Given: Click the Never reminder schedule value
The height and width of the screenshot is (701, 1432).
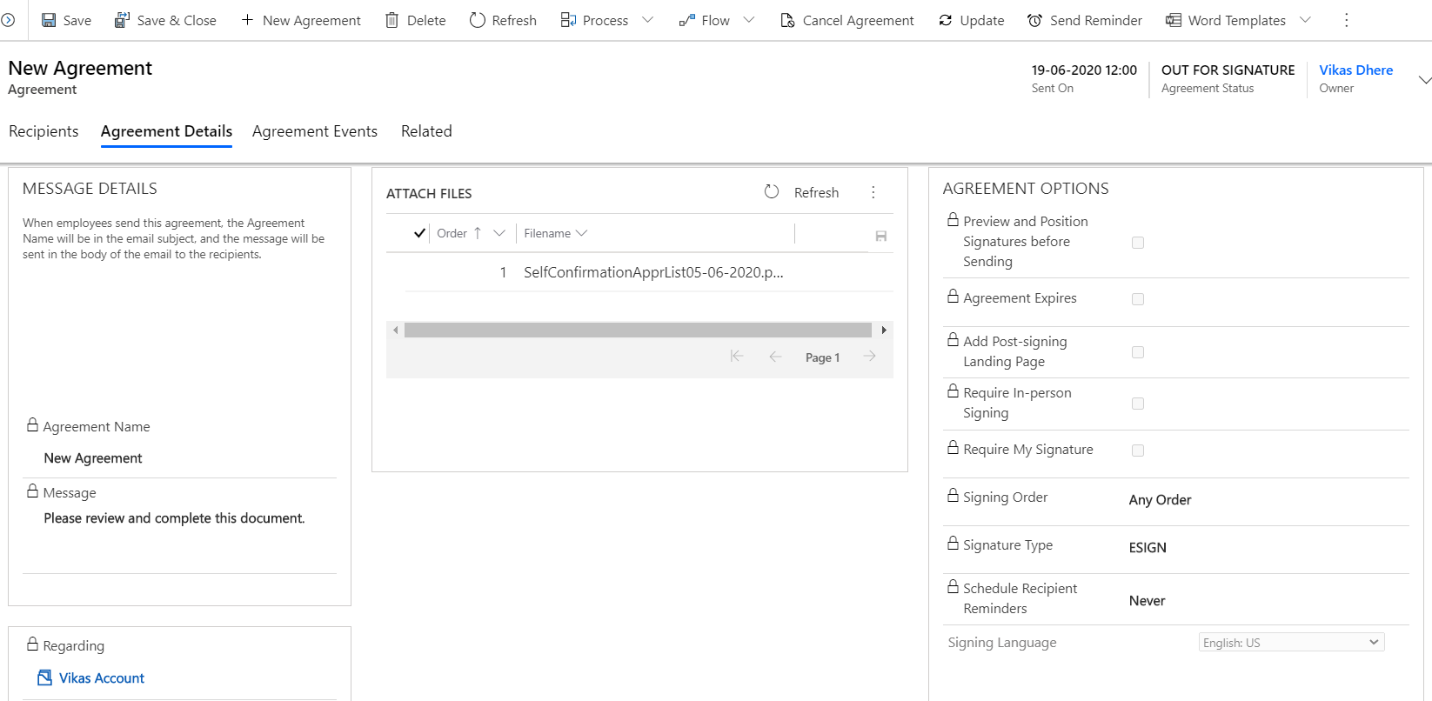Looking at the screenshot, I should click(x=1147, y=601).
